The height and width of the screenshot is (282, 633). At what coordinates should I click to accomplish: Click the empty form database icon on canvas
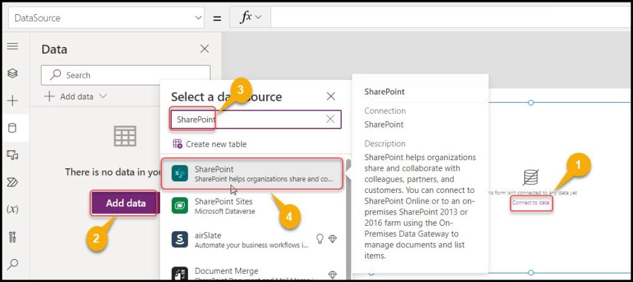pos(530,177)
